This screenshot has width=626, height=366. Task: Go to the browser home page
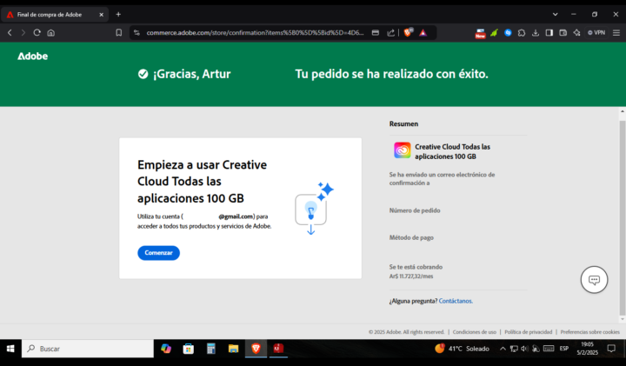pyautogui.click(x=50, y=33)
